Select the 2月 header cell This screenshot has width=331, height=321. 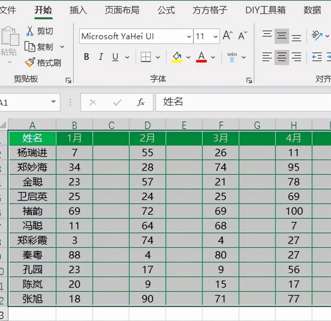[148, 138]
